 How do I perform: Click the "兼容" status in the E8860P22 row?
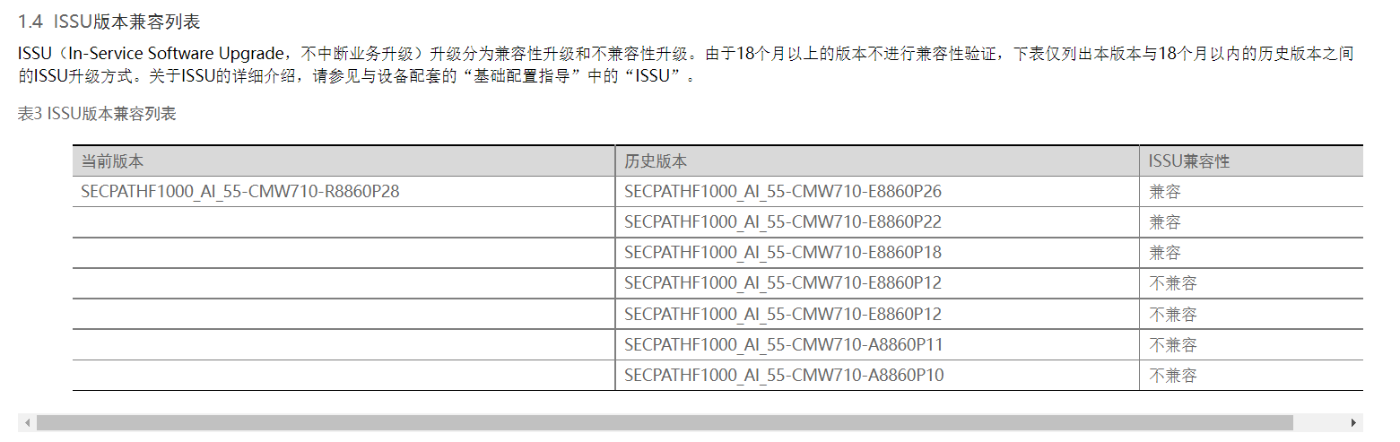click(x=1165, y=221)
